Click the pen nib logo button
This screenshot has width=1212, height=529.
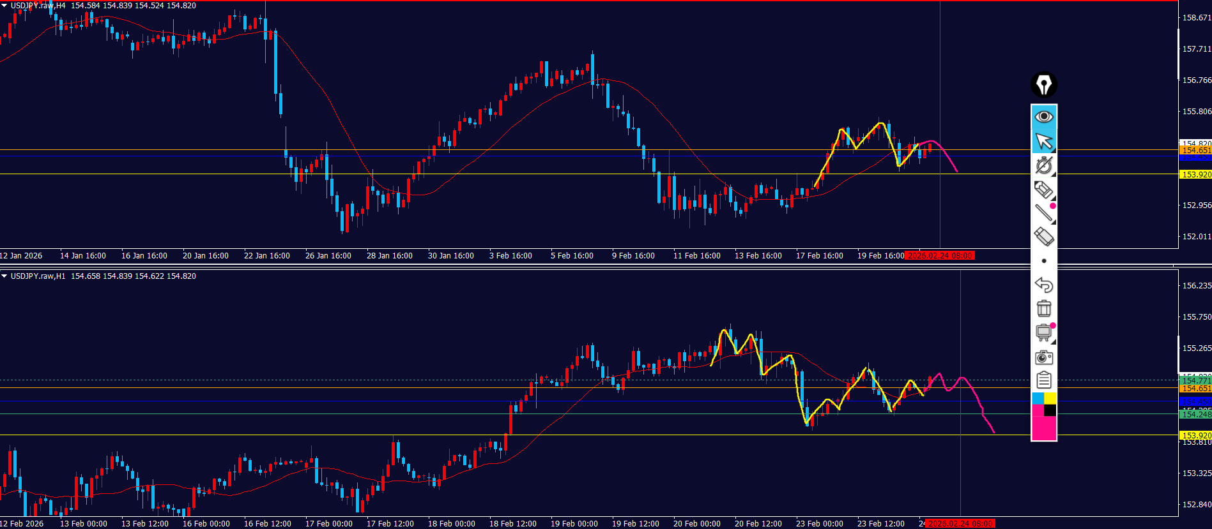(1044, 85)
